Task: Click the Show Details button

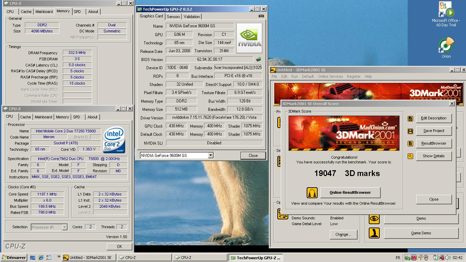Action: tap(434, 156)
